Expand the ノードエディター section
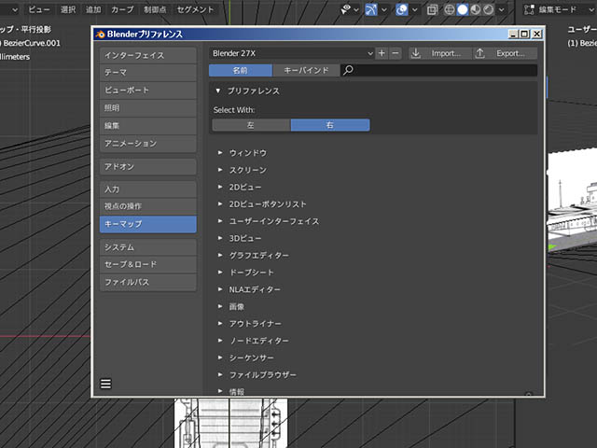 point(220,341)
